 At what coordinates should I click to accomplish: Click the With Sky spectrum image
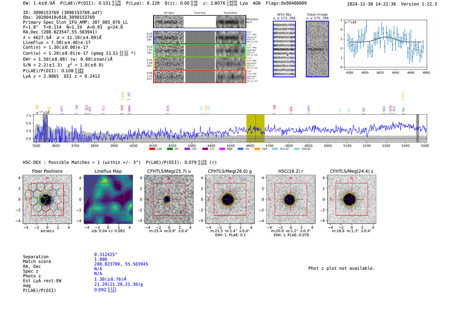point(284,49)
